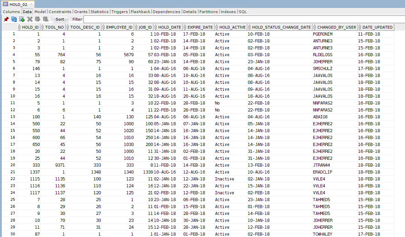Pin the HOLD_02 data view

(6, 20)
